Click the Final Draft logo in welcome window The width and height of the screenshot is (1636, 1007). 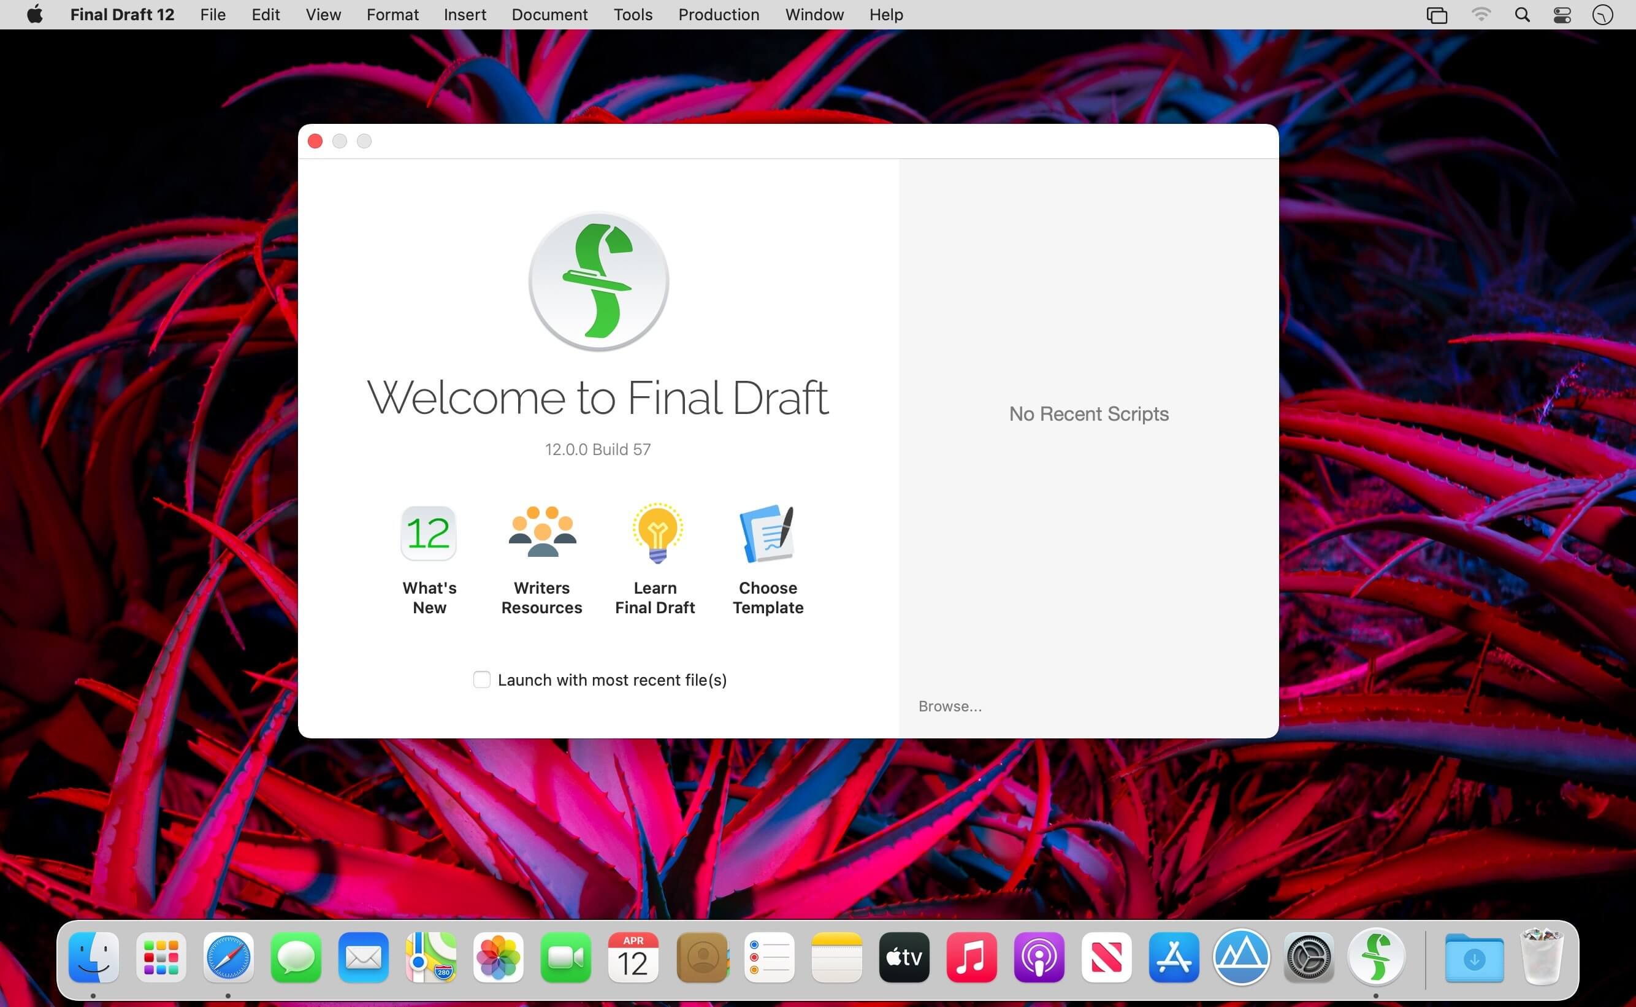pos(598,281)
